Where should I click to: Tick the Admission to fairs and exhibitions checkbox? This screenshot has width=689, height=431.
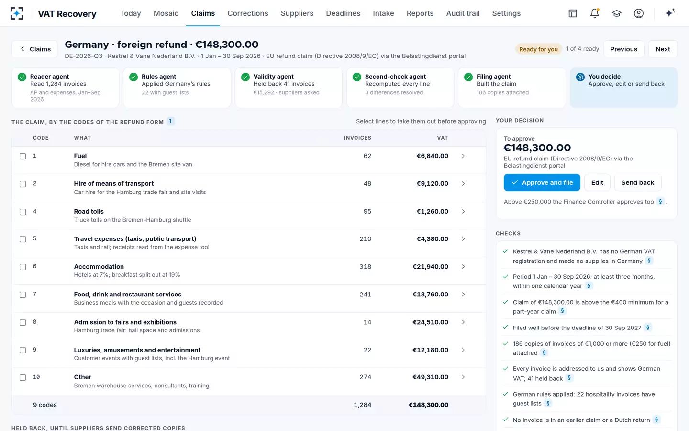pyautogui.click(x=22, y=323)
